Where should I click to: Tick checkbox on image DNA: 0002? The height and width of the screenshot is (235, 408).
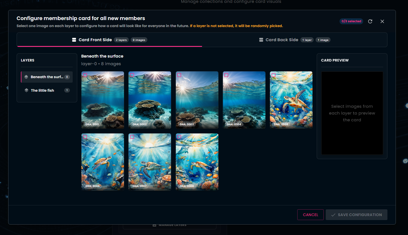coord(132,75)
